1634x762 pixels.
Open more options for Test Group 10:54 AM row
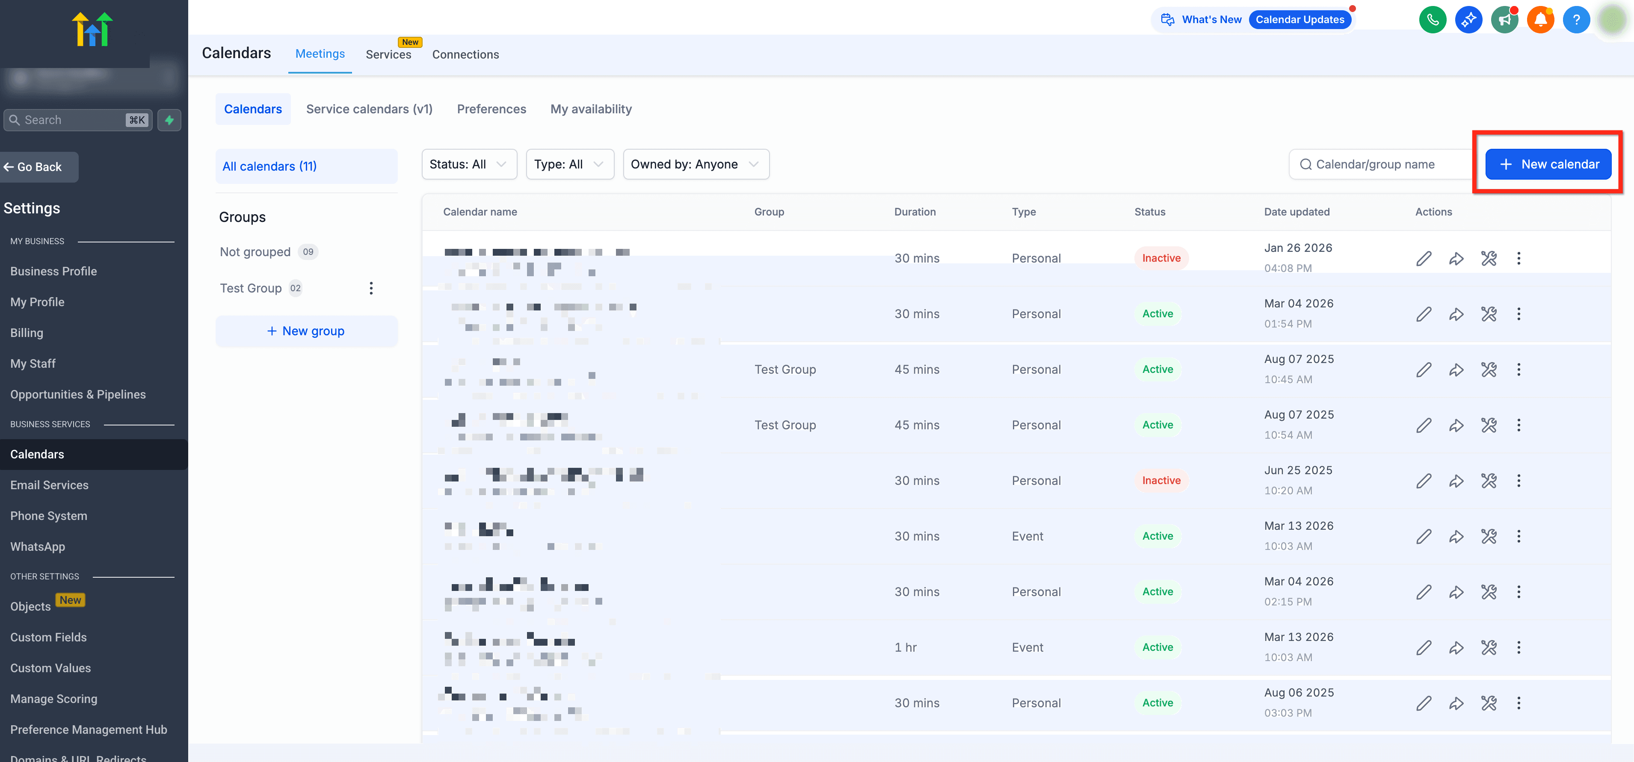coord(1519,425)
